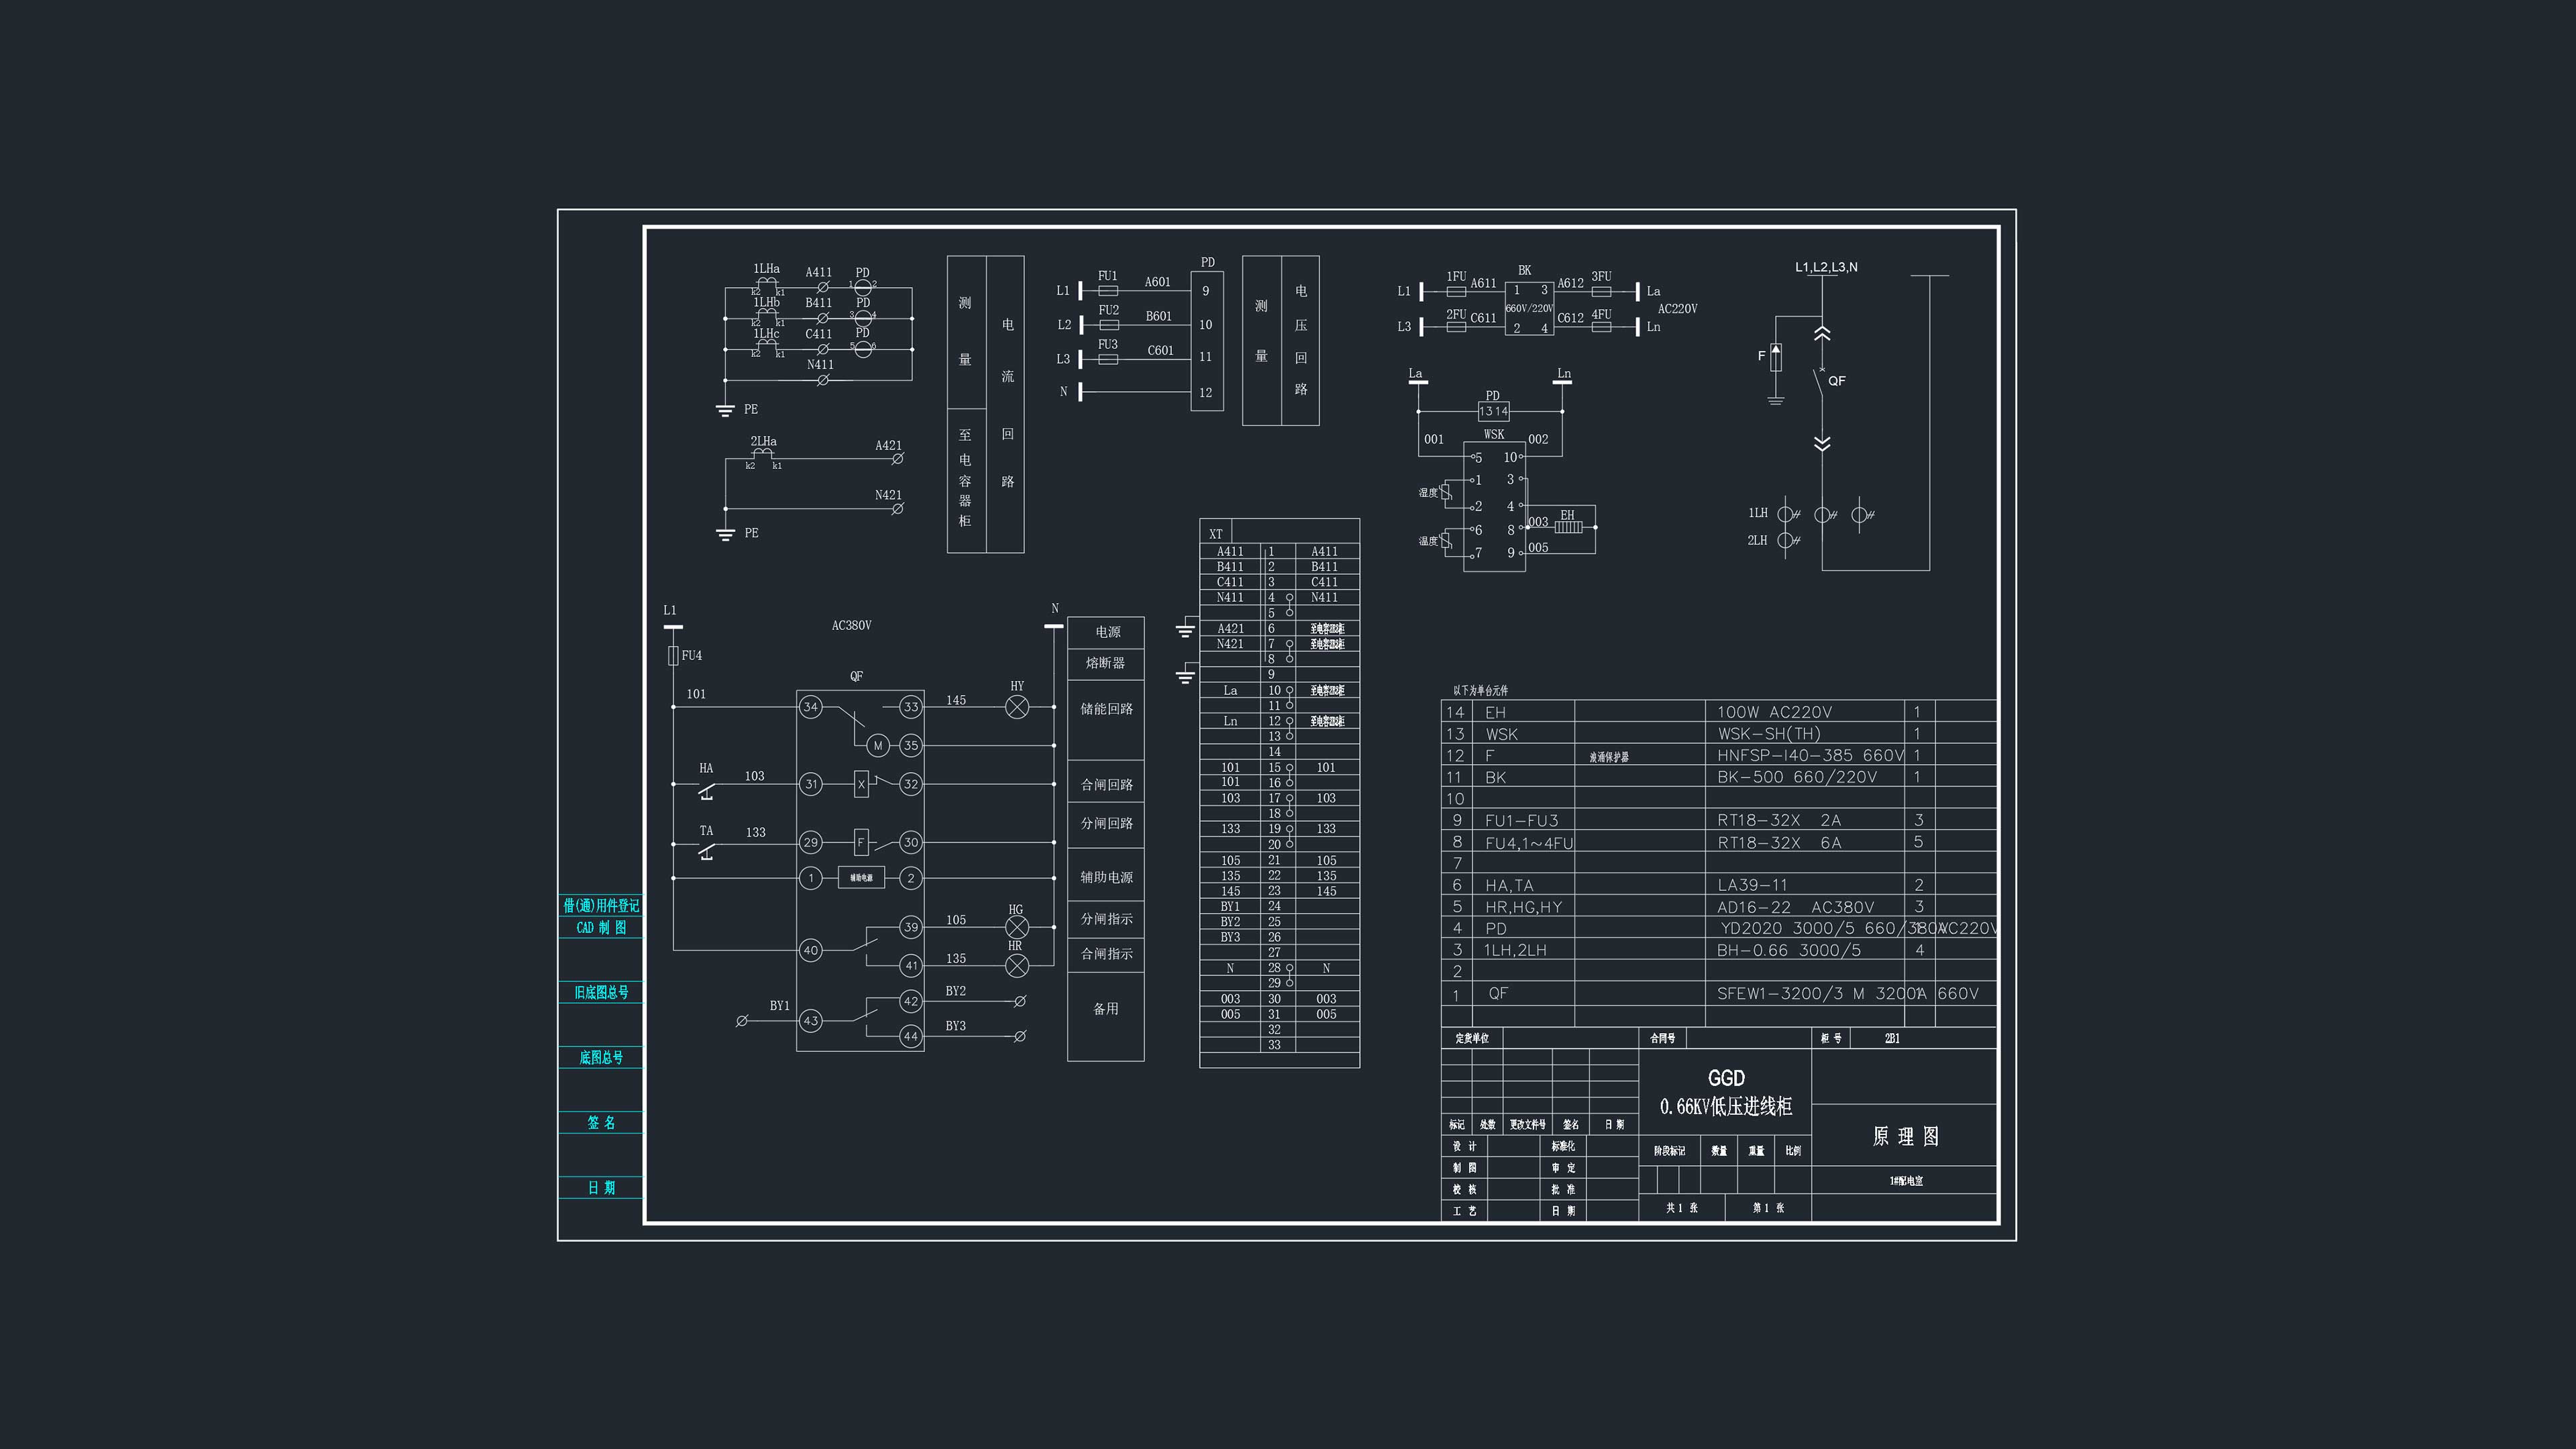The width and height of the screenshot is (2576, 1449).
Task: Click the A611 wire label
Action: pos(1483,283)
